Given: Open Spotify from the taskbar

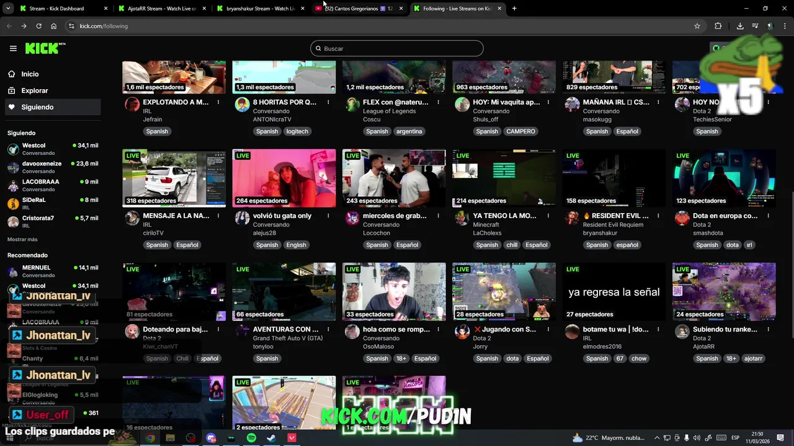Looking at the screenshot, I should pyautogui.click(x=251, y=438).
